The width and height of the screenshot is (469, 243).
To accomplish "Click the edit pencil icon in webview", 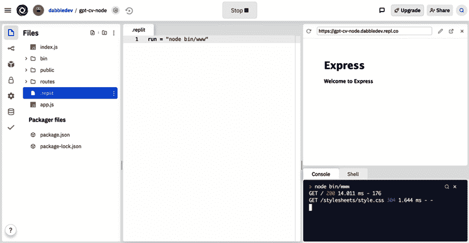I will point(440,31).
